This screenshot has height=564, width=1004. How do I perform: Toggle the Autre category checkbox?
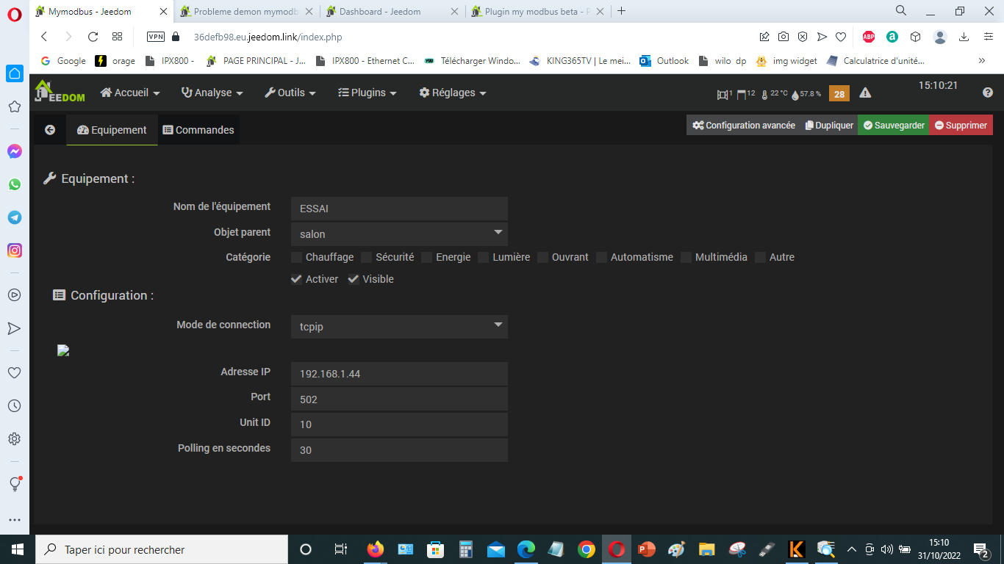click(761, 257)
